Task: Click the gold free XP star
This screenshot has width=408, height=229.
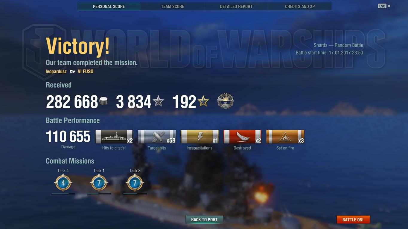Action: 203,101
